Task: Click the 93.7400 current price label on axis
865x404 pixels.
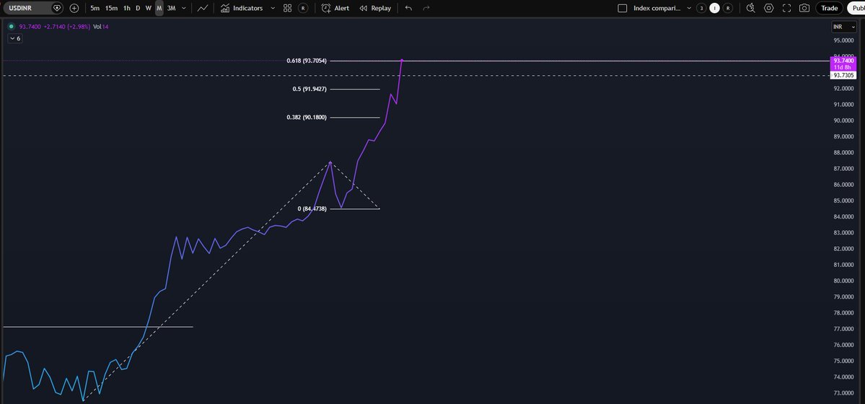Action: [843, 60]
